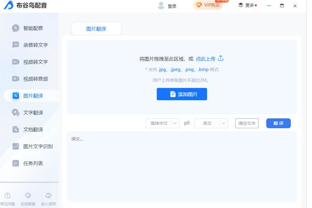This screenshot has width=312, height=208.
Task: Select the 图片翻译 tab at top
Action: [96, 28]
